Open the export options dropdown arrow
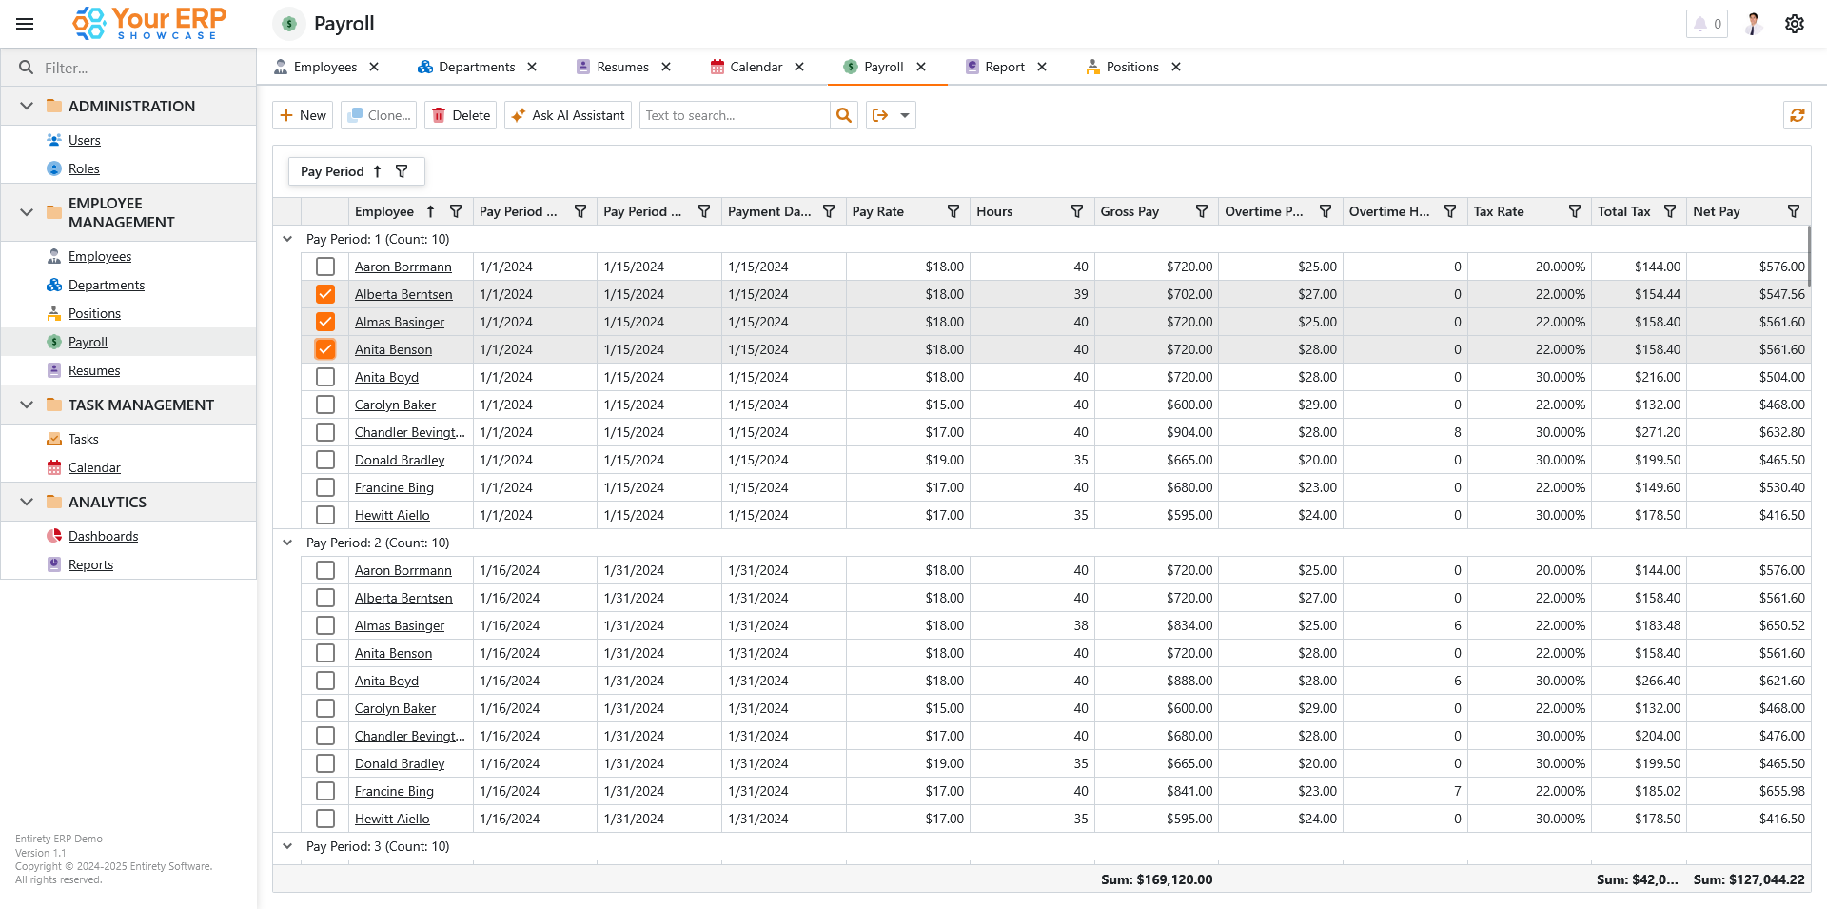Image resolution: width=1827 pixels, height=909 pixels. tap(905, 115)
